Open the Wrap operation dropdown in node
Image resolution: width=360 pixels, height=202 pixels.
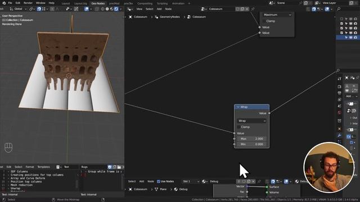(x=251, y=121)
